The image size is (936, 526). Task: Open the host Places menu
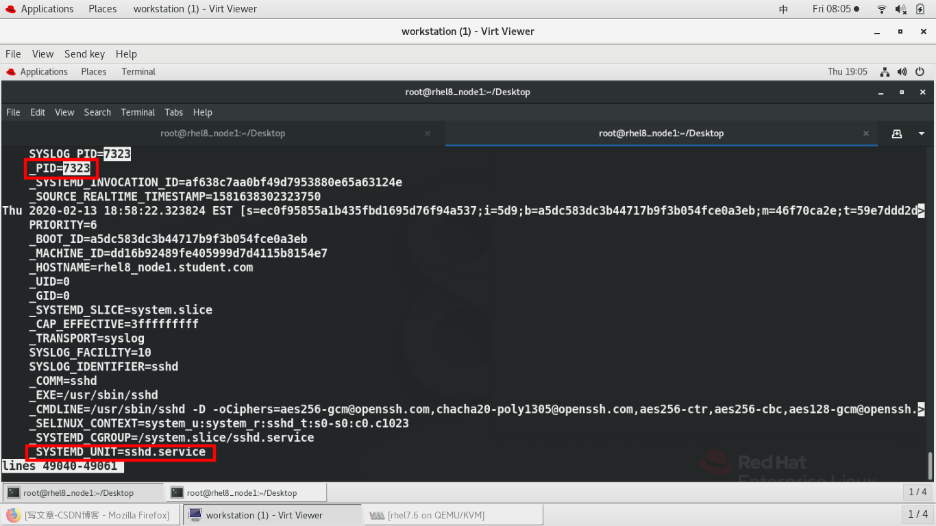[103, 9]
